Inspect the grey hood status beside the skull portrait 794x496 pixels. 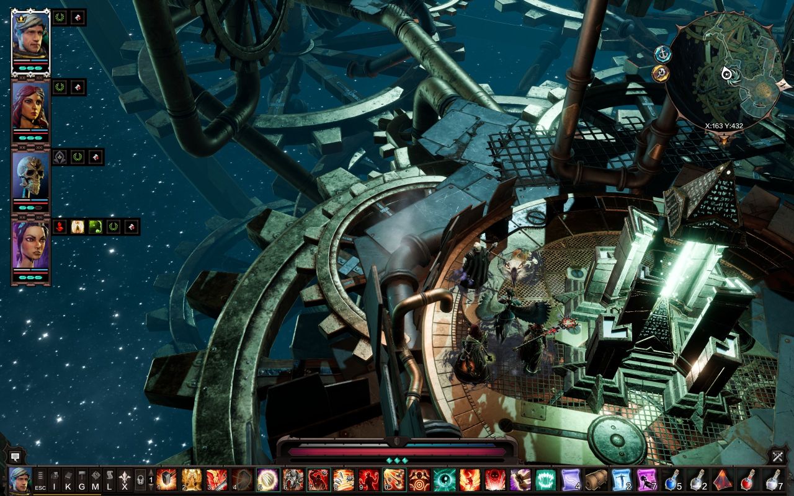(60, 157)
